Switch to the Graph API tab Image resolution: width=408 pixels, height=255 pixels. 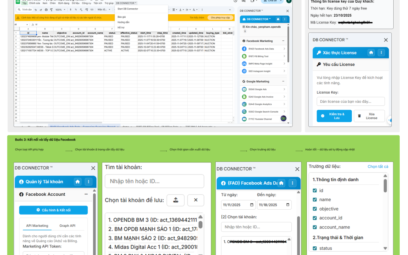pyautogui.click(x=67, y=226)
